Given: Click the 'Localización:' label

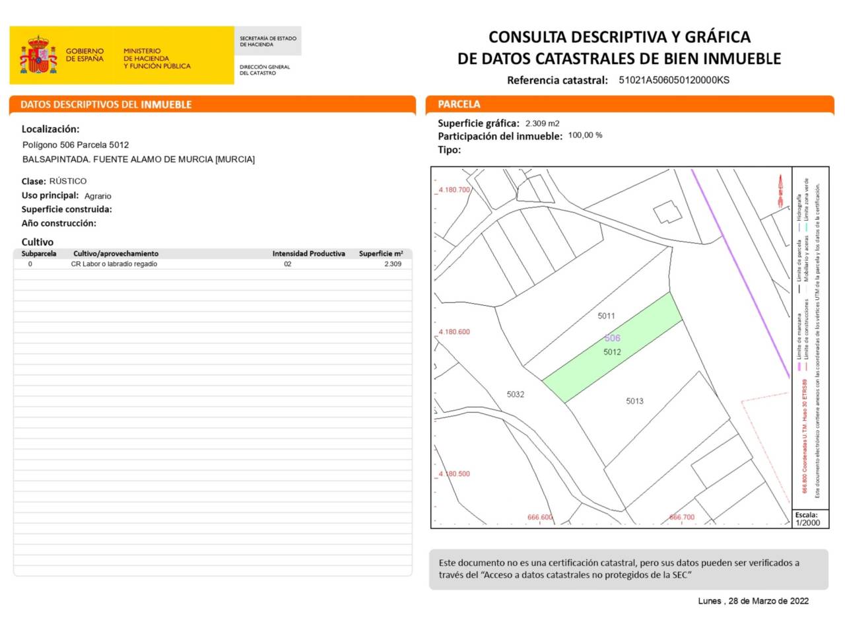Looking at the screenshot, I should (50, 129).
